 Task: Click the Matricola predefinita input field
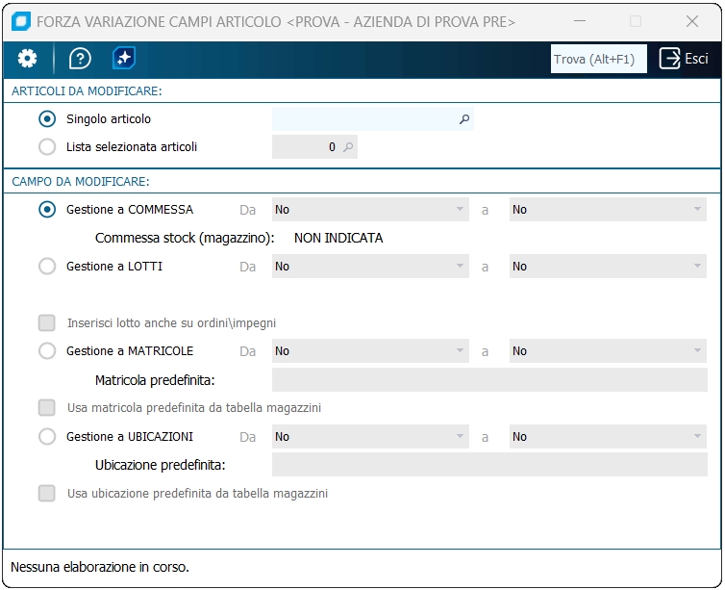click(489, 380)
